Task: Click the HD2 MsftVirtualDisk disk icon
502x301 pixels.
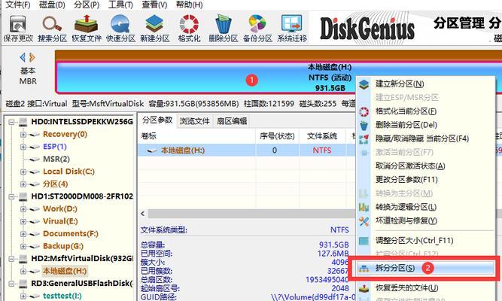Action: pyautogui.click(x=23, y=259)
